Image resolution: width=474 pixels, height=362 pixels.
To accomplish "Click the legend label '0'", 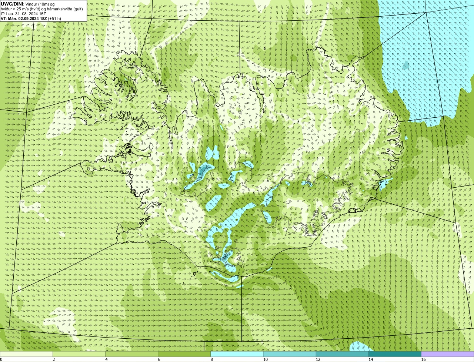I will (1, 359).
